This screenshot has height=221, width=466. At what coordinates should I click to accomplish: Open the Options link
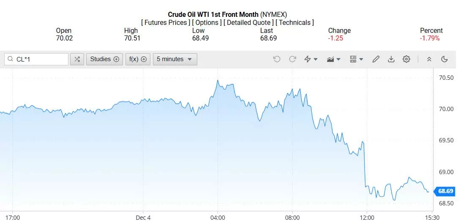coord(207,23)
